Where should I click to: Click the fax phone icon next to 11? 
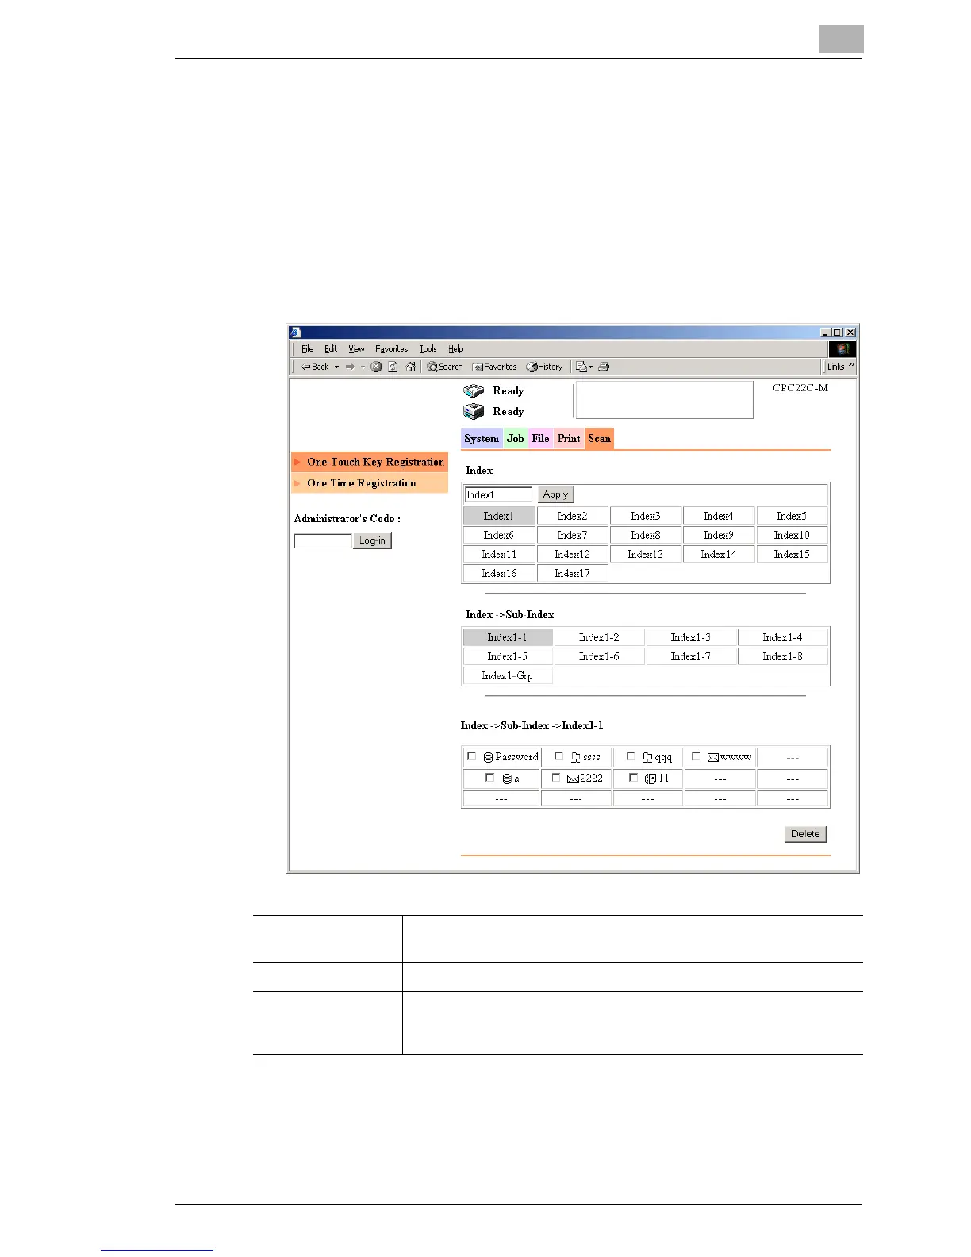(651, 778)
